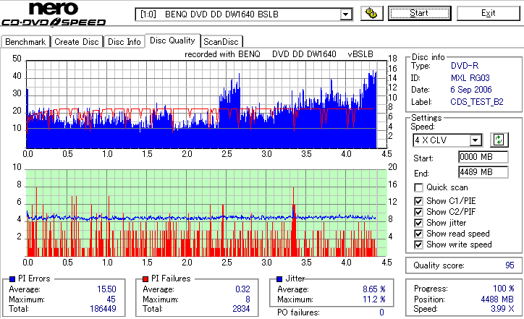Enable the Quick scan checkbox
524x319 pixels.
pyautogui.click(x=418, y=187)
